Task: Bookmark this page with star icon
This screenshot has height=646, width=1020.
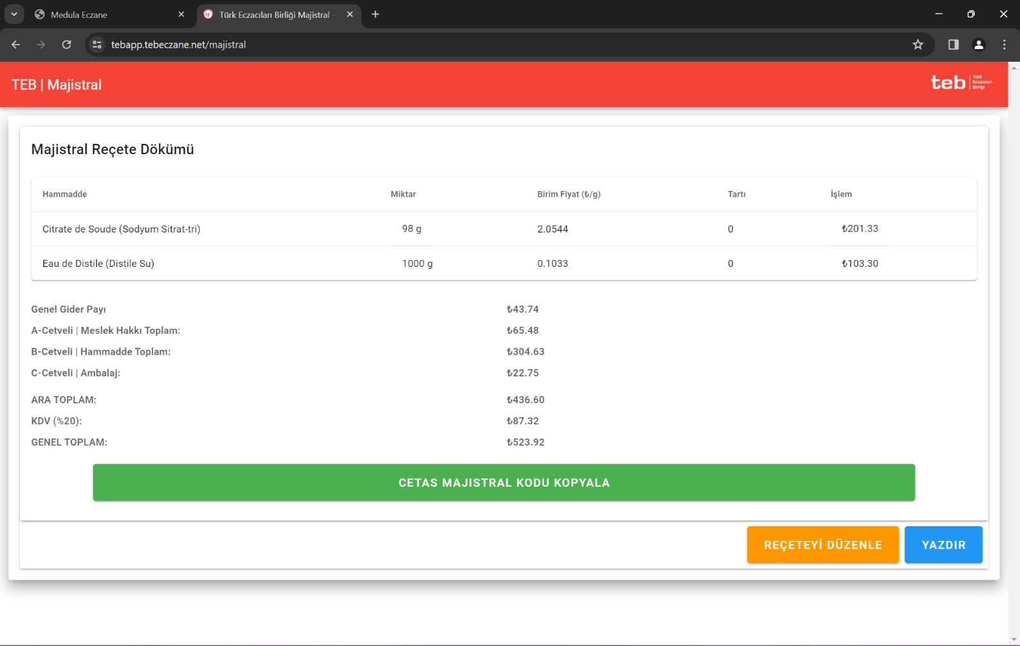Action: [x=917, y=45]
